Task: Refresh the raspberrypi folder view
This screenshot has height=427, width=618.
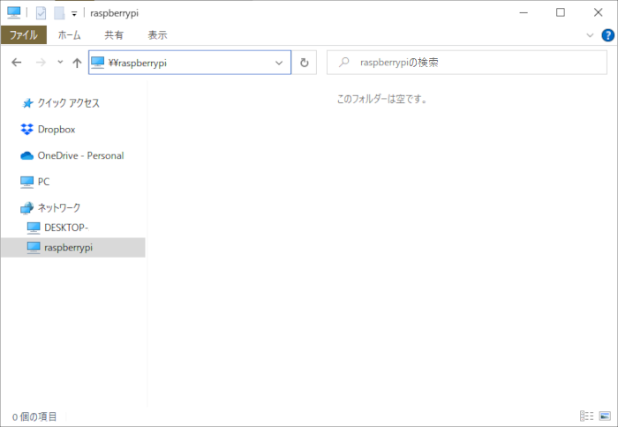Action: (x=305, y=63)
